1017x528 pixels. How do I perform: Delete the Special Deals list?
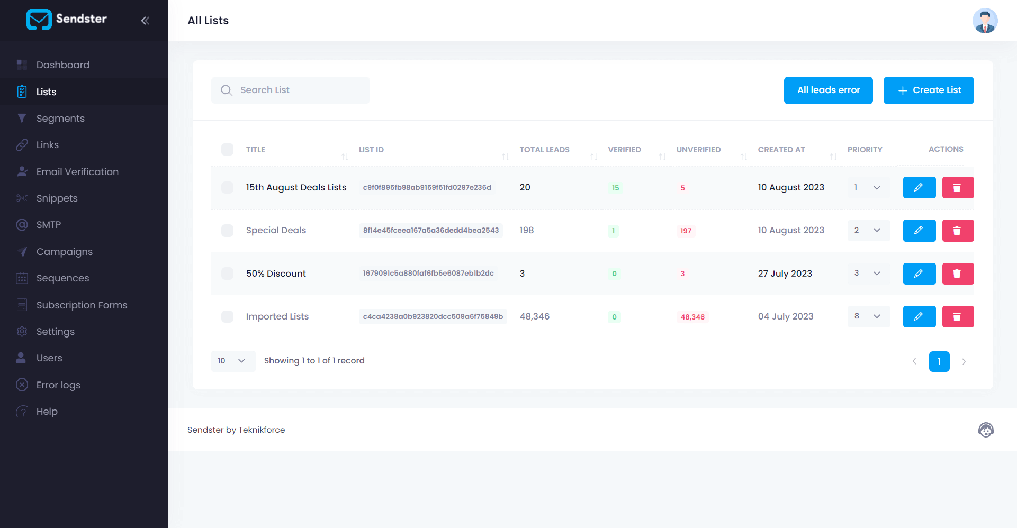pyautogui.click(x=957, y=231)
